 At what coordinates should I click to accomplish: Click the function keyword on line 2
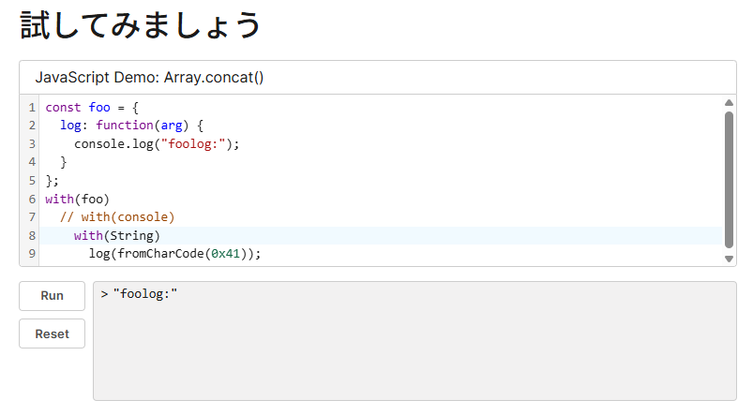click(125, 126)
